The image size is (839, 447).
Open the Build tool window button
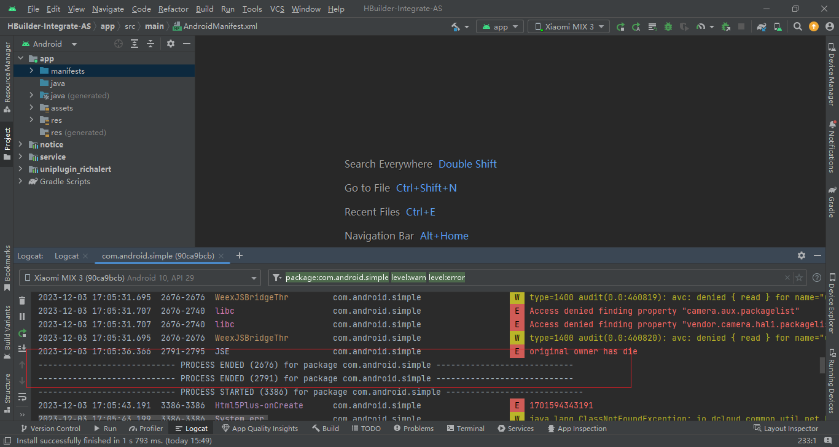[326, 429]
